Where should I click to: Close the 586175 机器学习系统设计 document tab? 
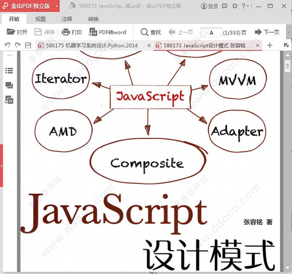coord(149,45)
